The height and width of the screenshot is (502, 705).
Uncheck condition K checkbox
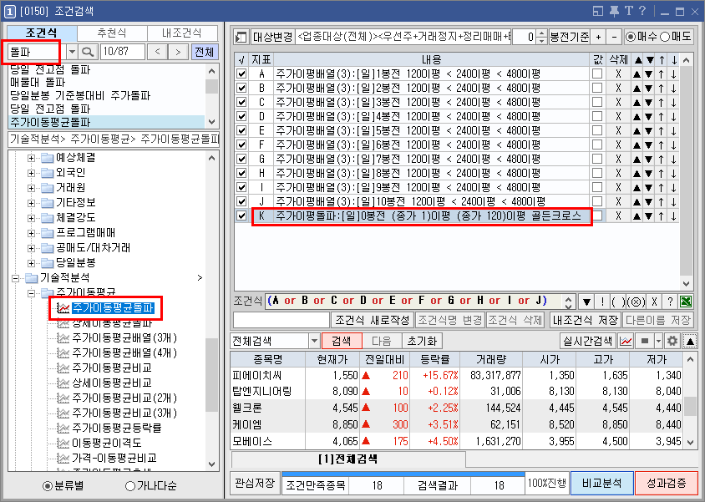[241, 216]
